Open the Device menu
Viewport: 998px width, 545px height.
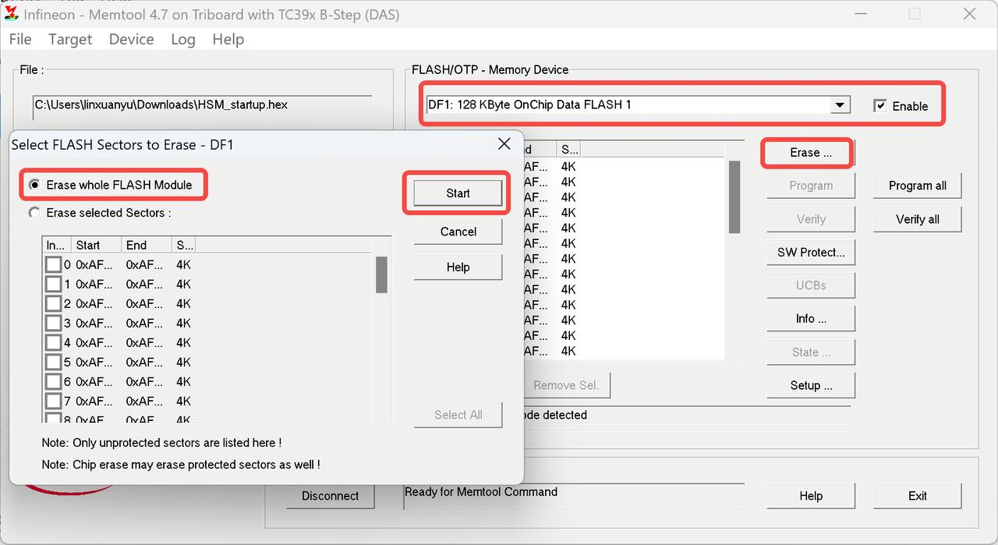coord(131,39)
